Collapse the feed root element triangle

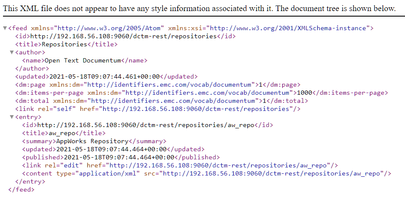pyautogui.click(x=5, y=28)
